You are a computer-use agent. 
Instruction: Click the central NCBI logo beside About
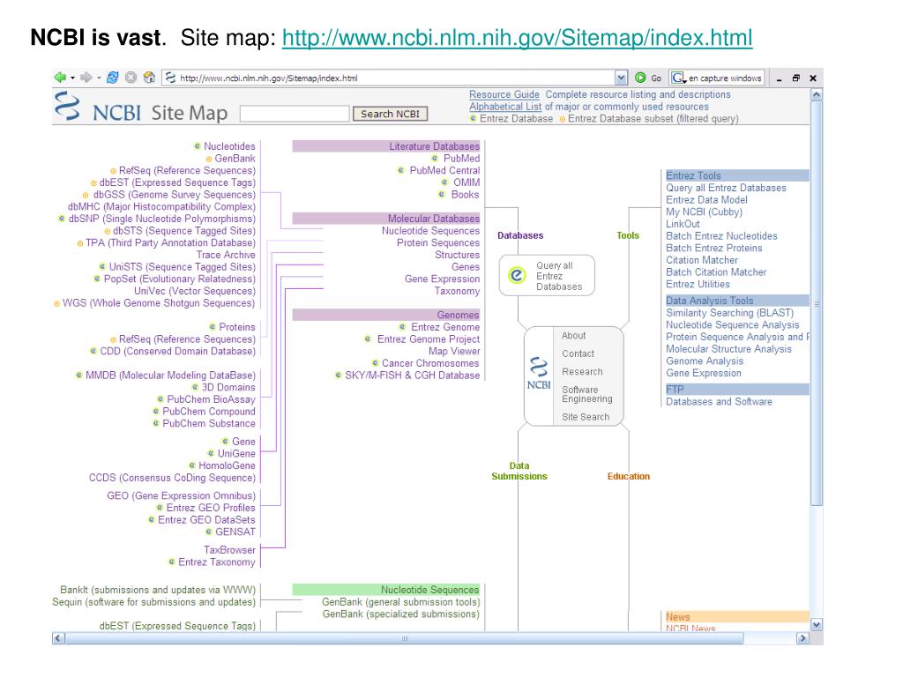click(539, 373)
